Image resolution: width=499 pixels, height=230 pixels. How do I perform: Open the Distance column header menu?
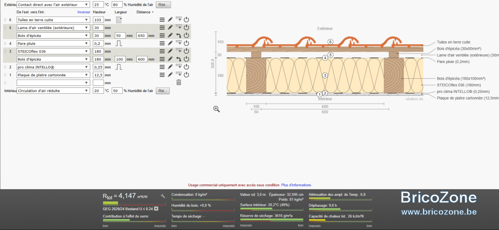(x=145, y=12)
